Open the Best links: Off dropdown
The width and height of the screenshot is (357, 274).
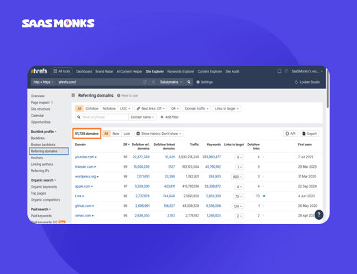[150, 108]
